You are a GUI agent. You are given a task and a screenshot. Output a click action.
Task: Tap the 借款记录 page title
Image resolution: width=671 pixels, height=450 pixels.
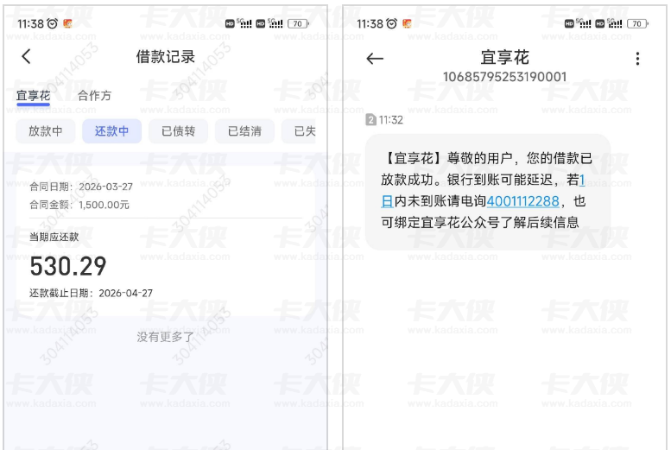click(166, 56)
